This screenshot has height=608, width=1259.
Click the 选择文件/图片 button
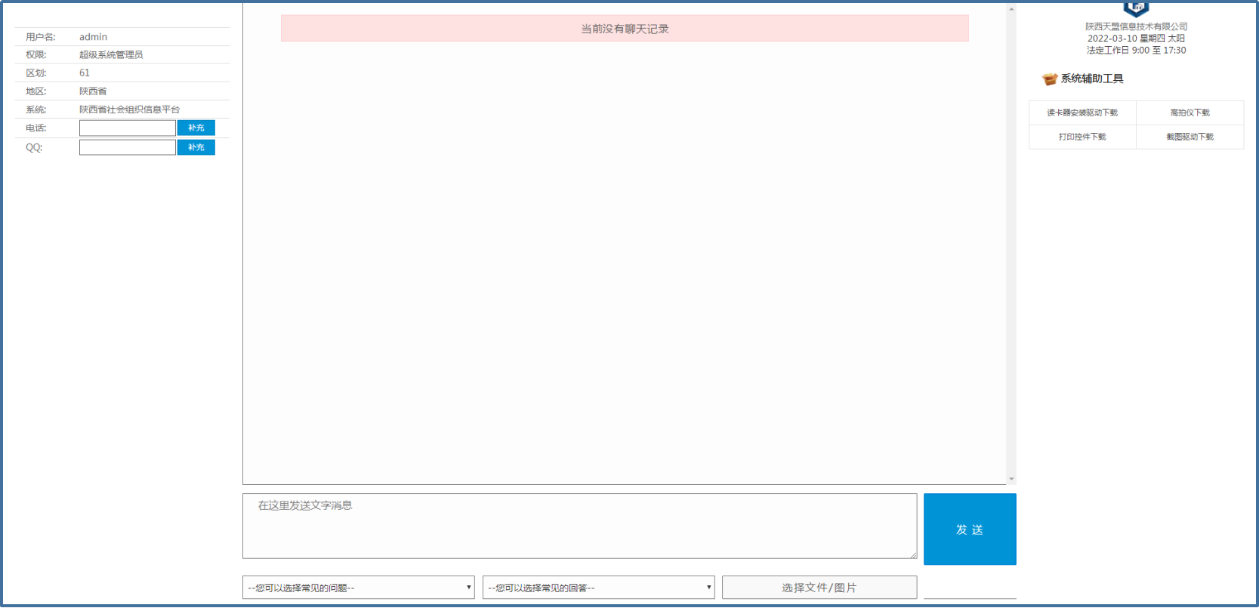pos(819,588)
